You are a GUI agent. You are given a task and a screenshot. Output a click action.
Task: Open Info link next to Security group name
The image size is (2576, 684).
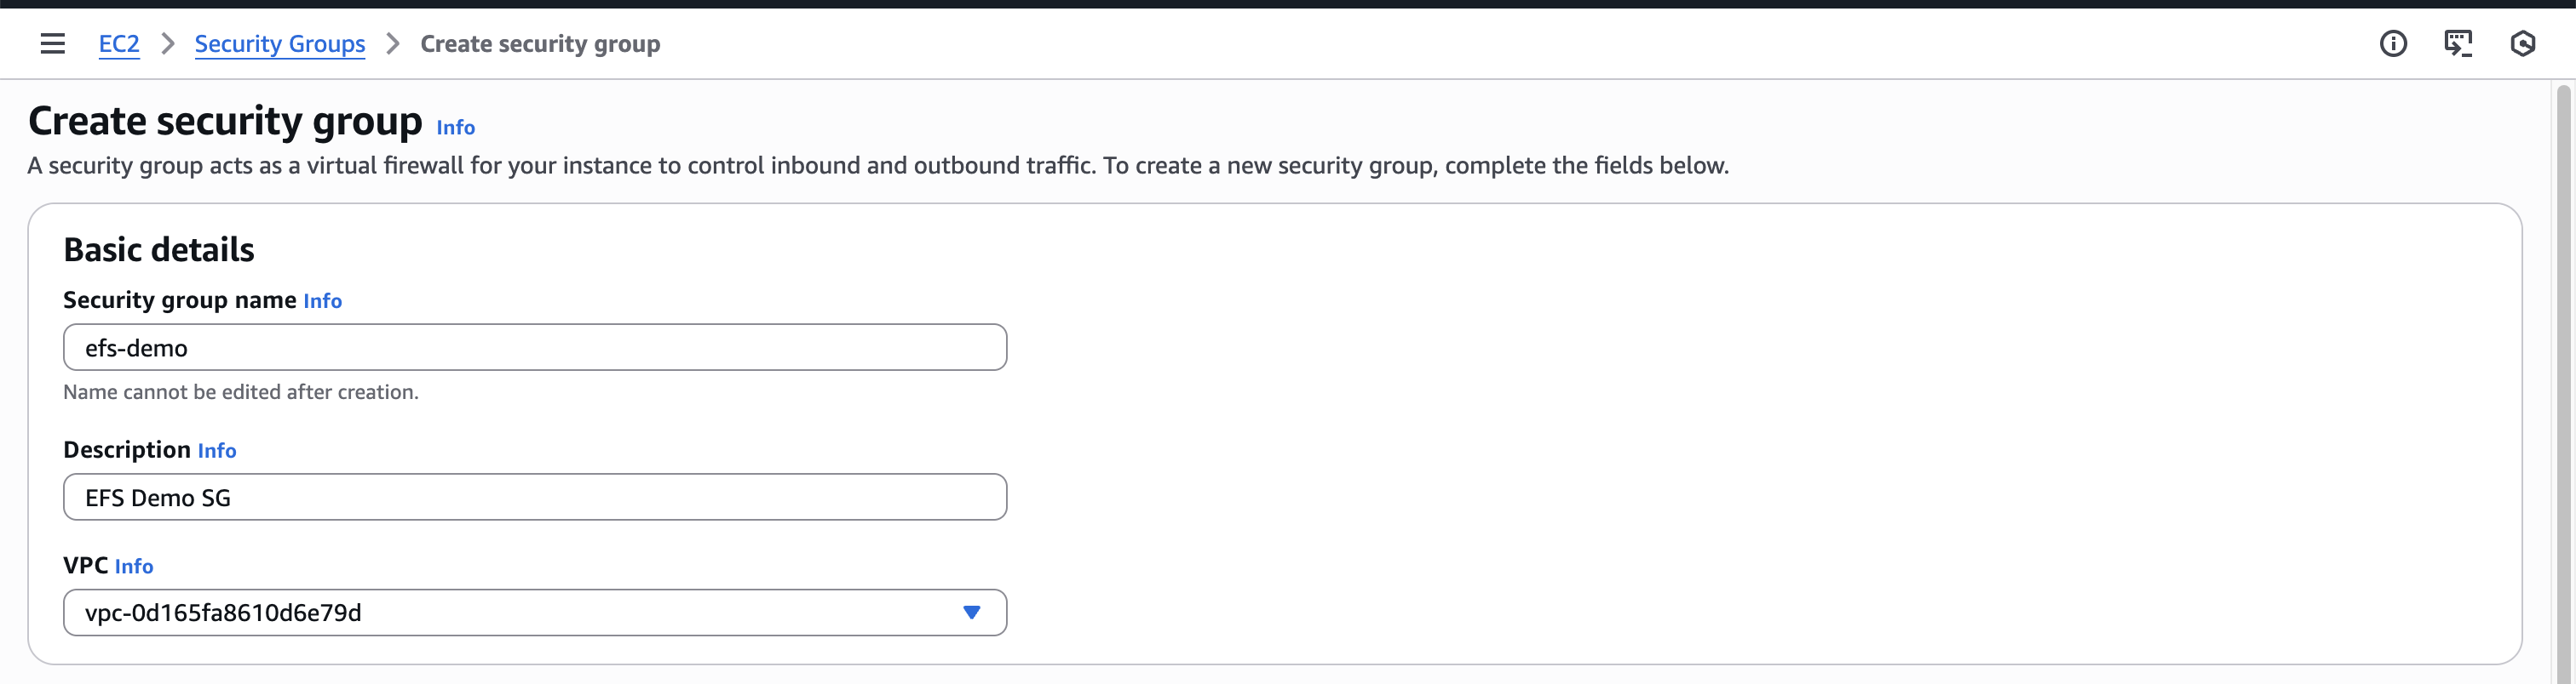click(322, 301)
